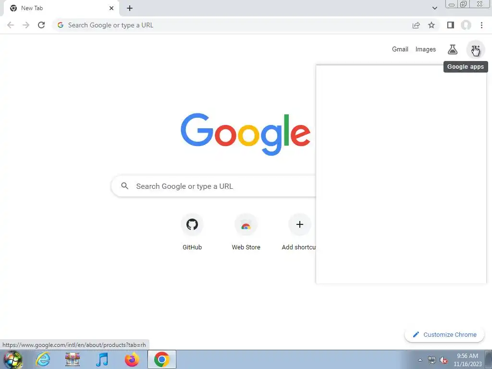
Task: Bookmark this tab with the star icon
Action: (x=431, y=25)
